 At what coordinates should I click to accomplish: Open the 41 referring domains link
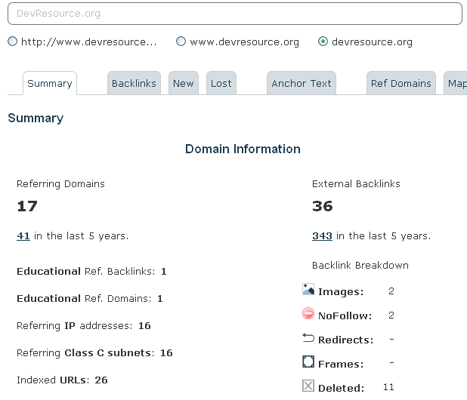click(23, 235)
